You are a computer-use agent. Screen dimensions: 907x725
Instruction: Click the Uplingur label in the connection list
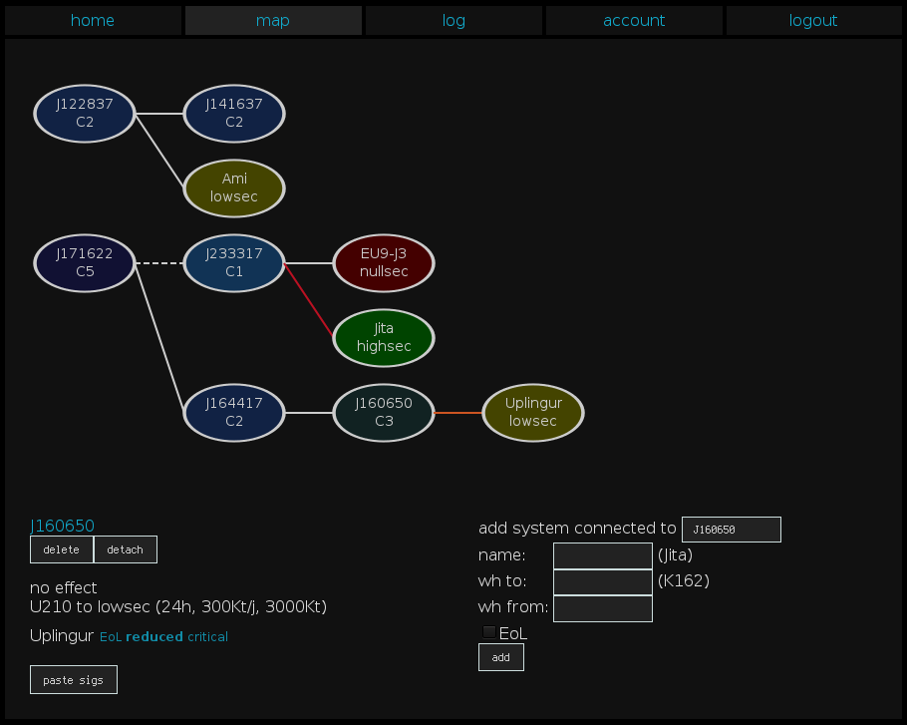click(62, 636)
